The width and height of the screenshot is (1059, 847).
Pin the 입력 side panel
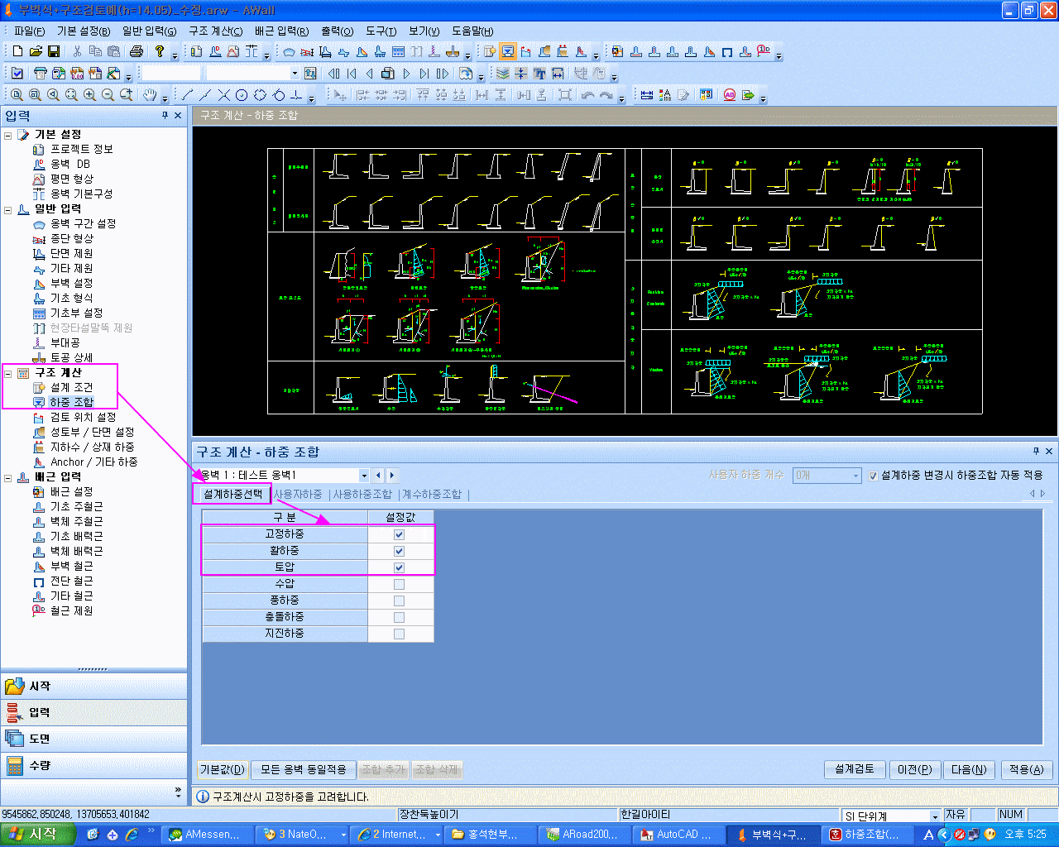point(165,116)
